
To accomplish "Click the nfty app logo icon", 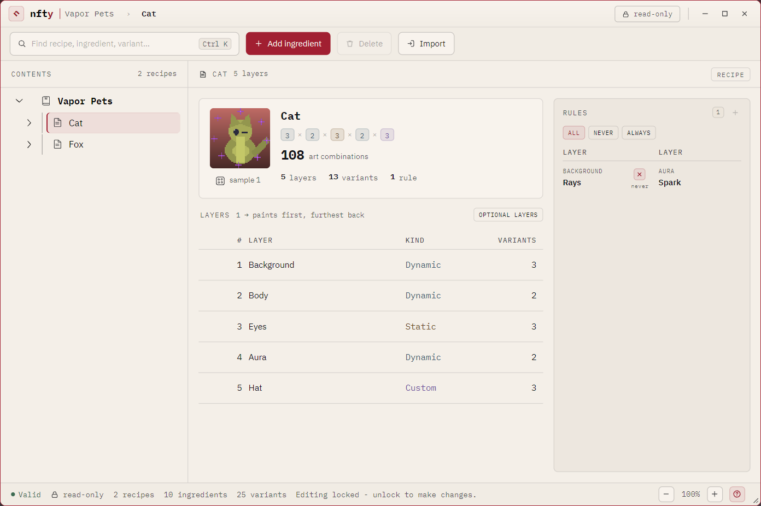I will (16, 14).
